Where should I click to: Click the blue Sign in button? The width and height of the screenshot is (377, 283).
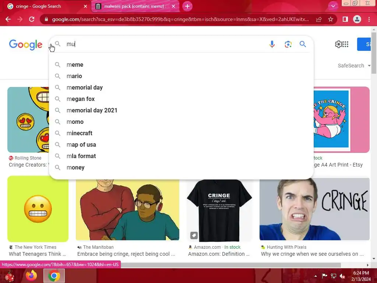[x=364, y=44]
